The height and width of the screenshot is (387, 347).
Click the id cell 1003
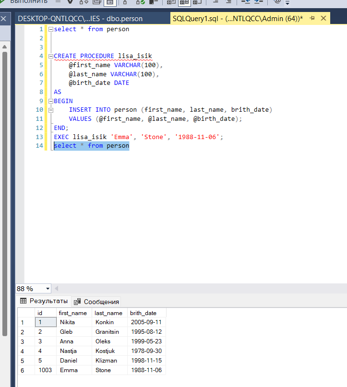click(x=46, y=370)
